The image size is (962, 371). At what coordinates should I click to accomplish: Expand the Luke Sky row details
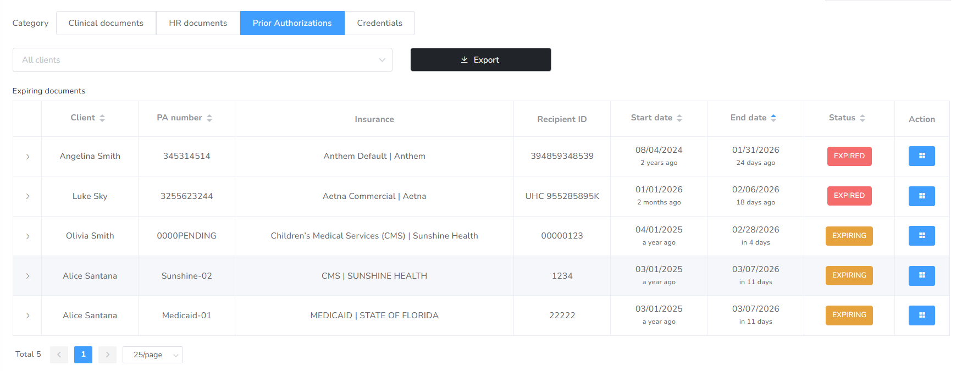tap(27, 196)
